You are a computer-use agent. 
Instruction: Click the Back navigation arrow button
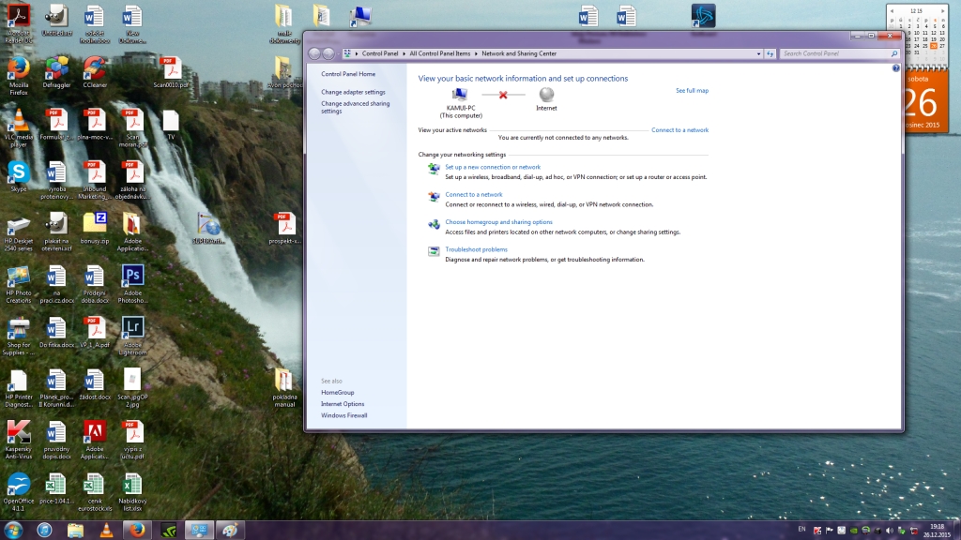click(x=314, y=54)
